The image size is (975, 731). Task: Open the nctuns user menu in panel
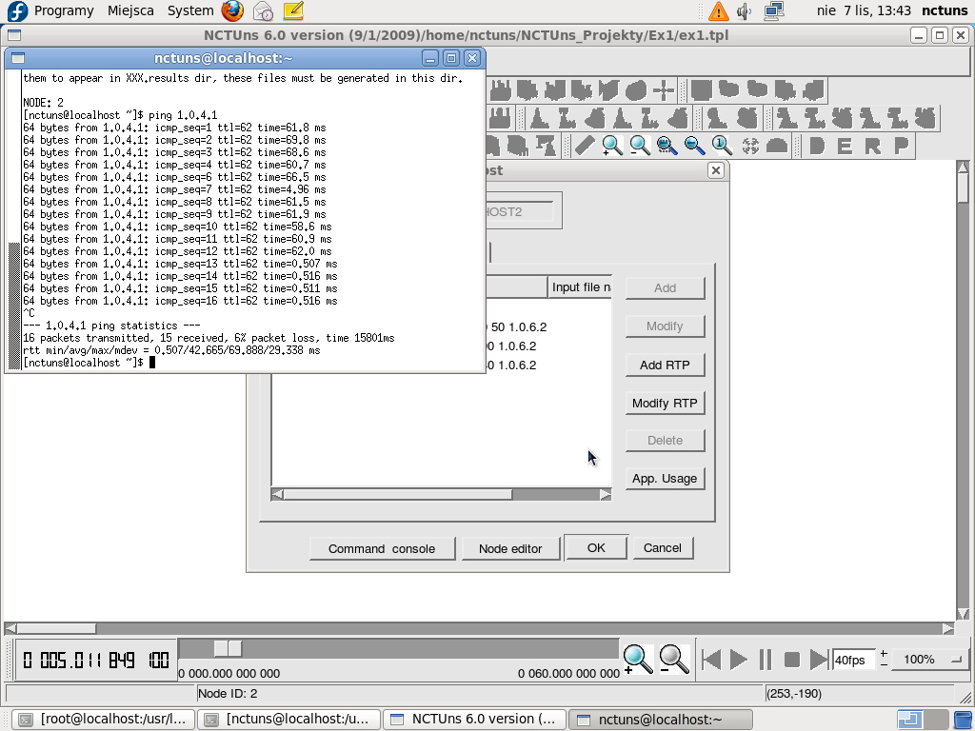pyautogui.click(x=944, y=10)
